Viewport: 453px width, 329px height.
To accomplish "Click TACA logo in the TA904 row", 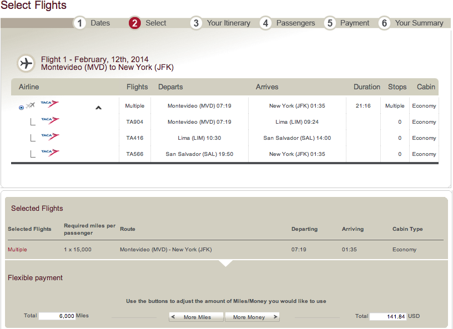I will tap(49, 120).
